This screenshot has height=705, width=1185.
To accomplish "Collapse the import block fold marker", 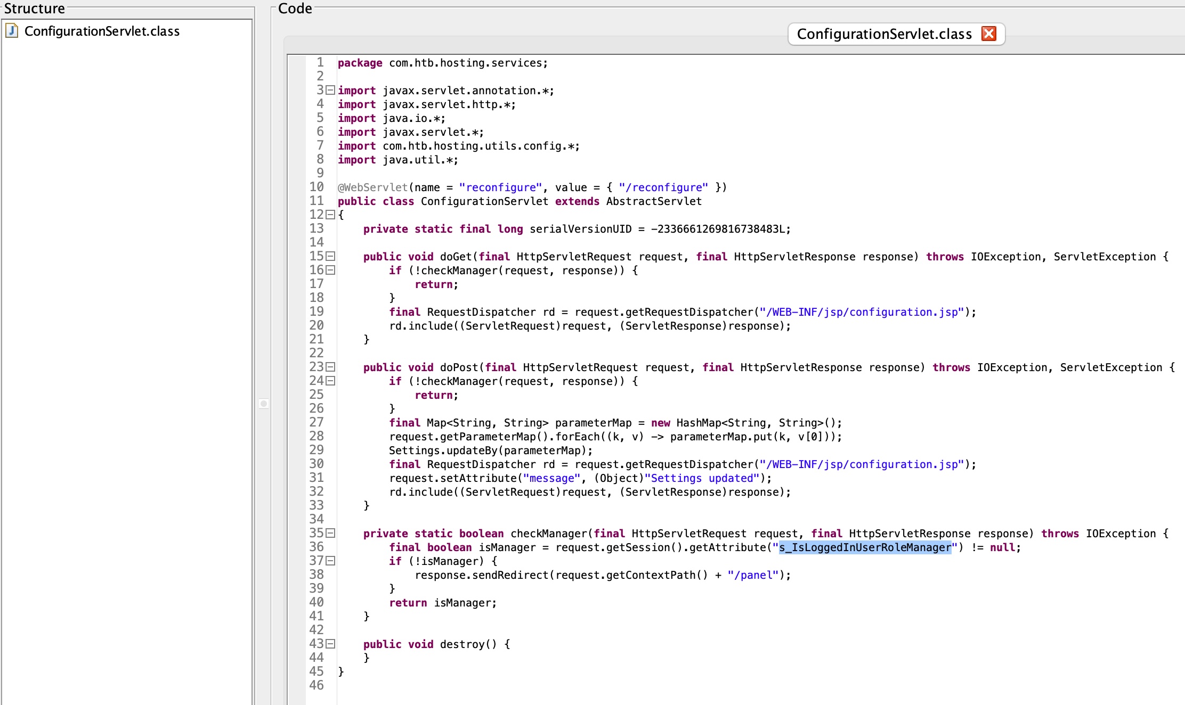I will click(330, 90).
